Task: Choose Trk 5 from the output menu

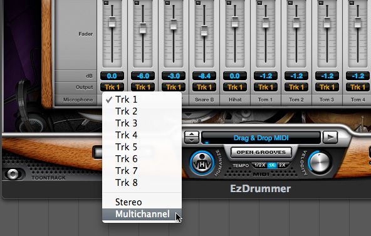Action: [x=142, y=147]
